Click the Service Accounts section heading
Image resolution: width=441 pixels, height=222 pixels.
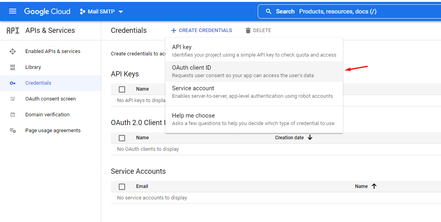pyautogui.click(x=139, y=171)
